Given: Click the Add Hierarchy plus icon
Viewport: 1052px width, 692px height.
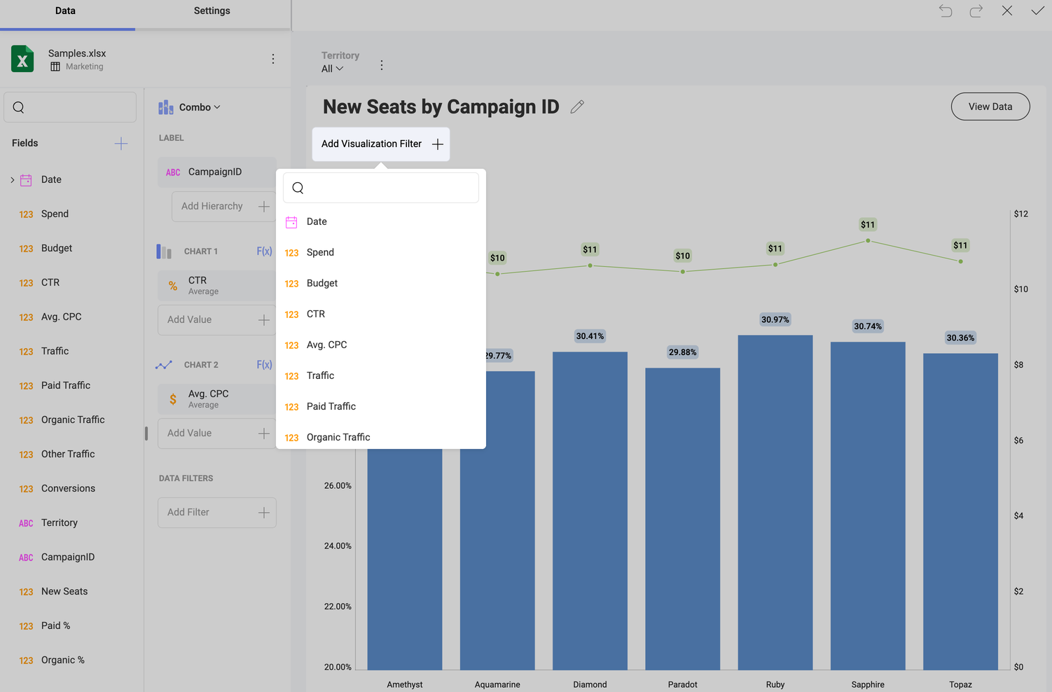Looking at the screenshot, I should [x=263, y=206].
